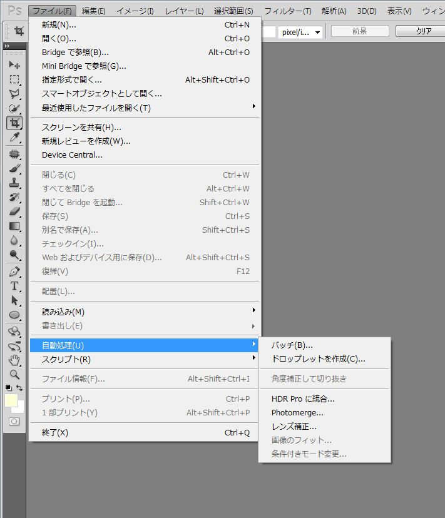Choose スマートオブジェクトとして開く...
445x518 pixels.
pyautogui.click(x=145, y=93)
